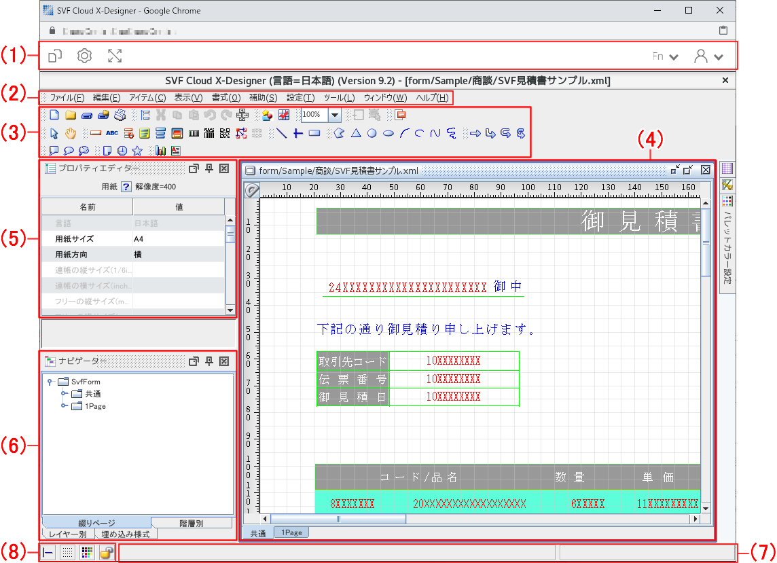Select the cross ruled-line tool
The image size is (777, 563).
point(297,133)
